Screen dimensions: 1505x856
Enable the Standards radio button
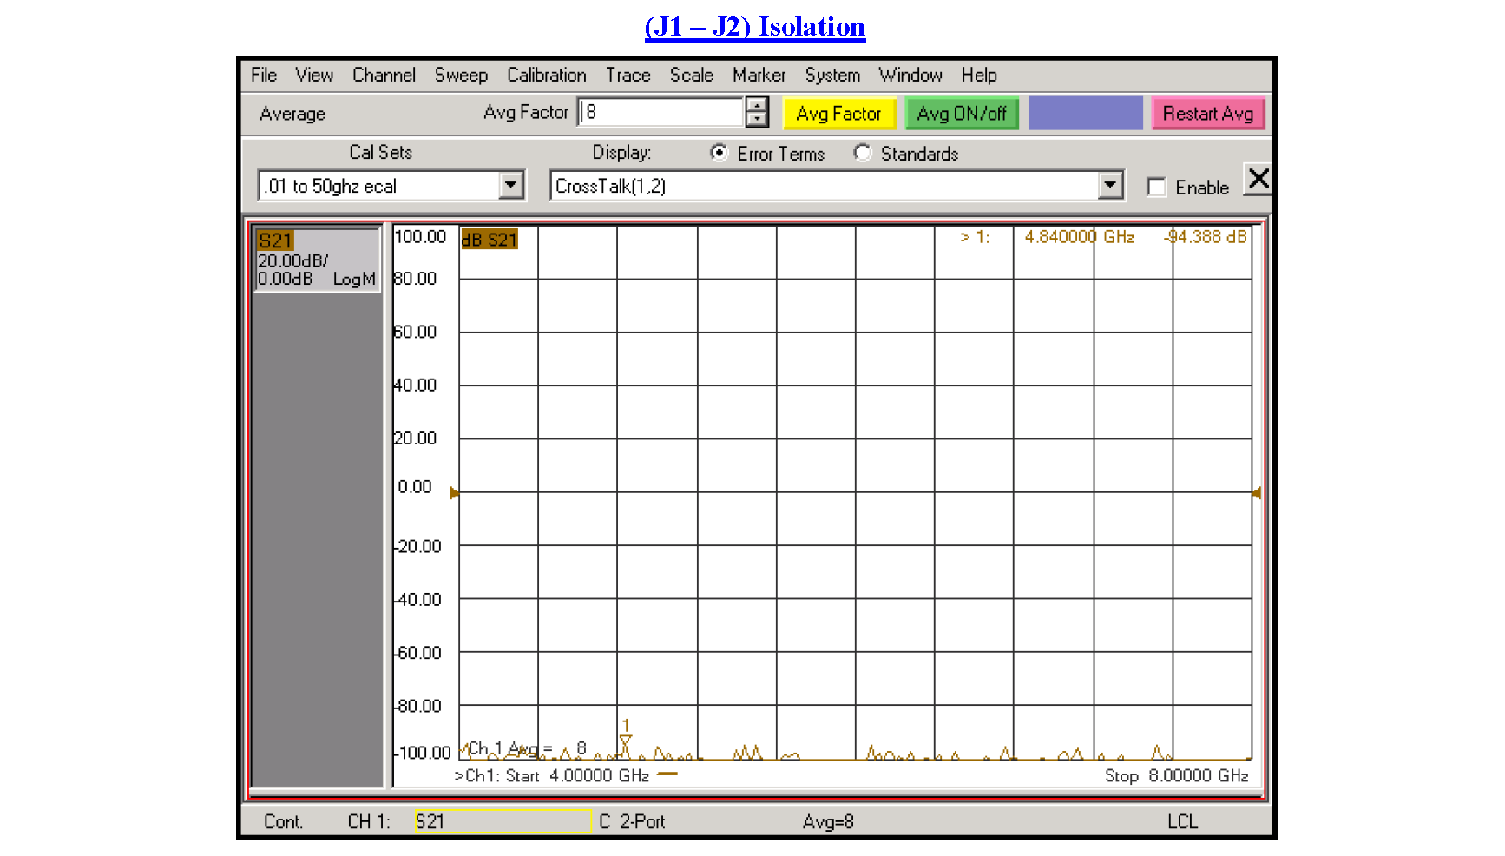(863, 153)
